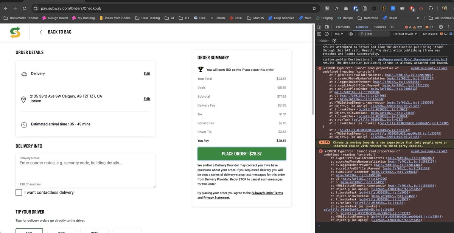Click the warning count 321 badge
Image resolution: width=454 pixels, height=233 pixels.
pos(417,27)
